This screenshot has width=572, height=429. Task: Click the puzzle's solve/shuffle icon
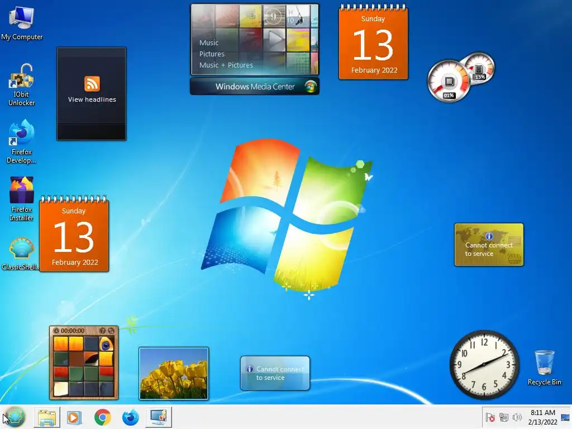[111, 331]
